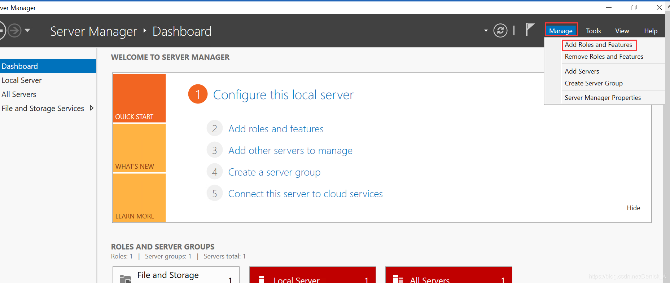Screen dimensions: 670x283
Task: Open the Tools menu
Action: pos(594,31)
